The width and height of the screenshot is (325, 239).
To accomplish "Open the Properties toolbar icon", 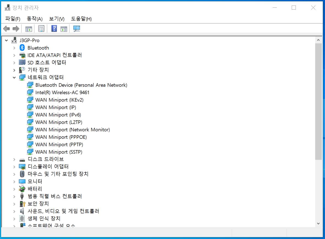I will (41, 29).
